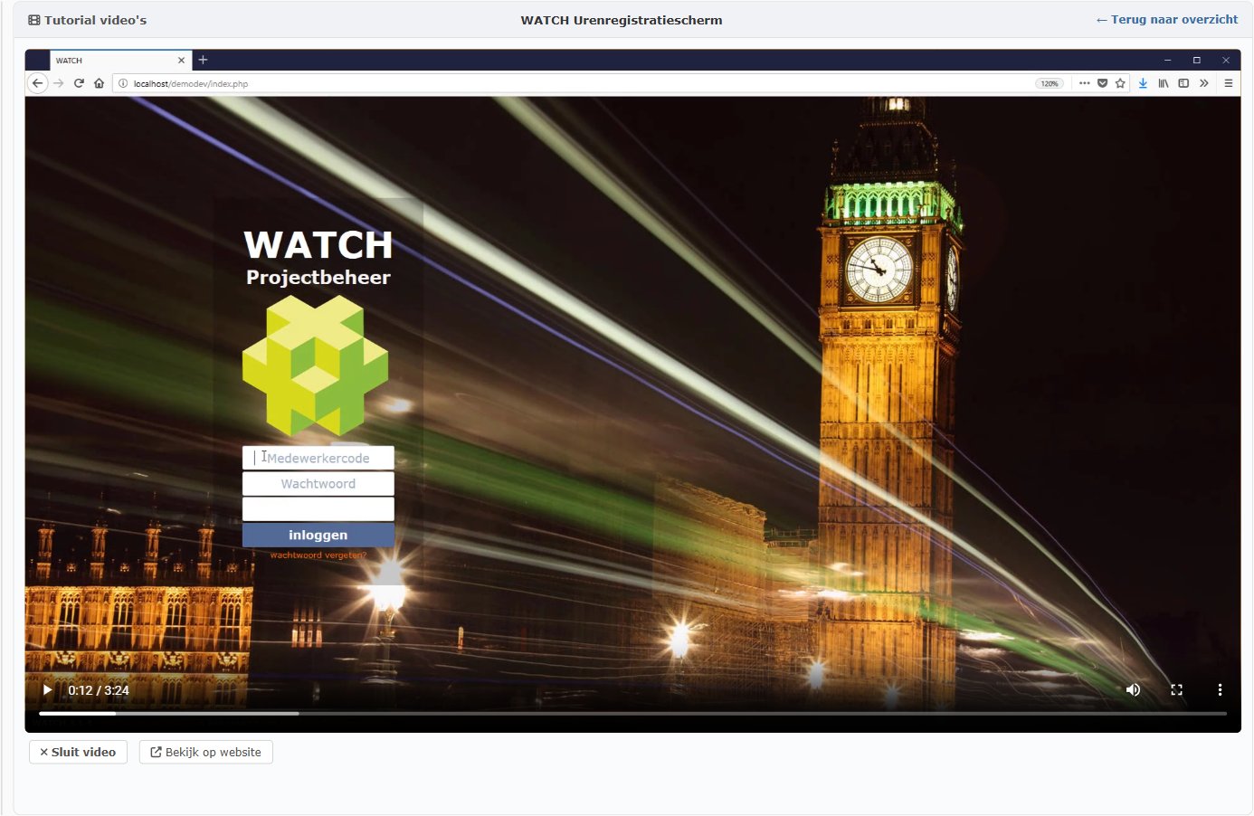The height and width of the screenshot is (816, 1254).
Task: Play the tutorial video
Action: [x=47, y=690]
